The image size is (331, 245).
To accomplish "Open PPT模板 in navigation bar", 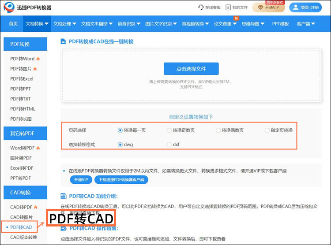I will point(280,24).
